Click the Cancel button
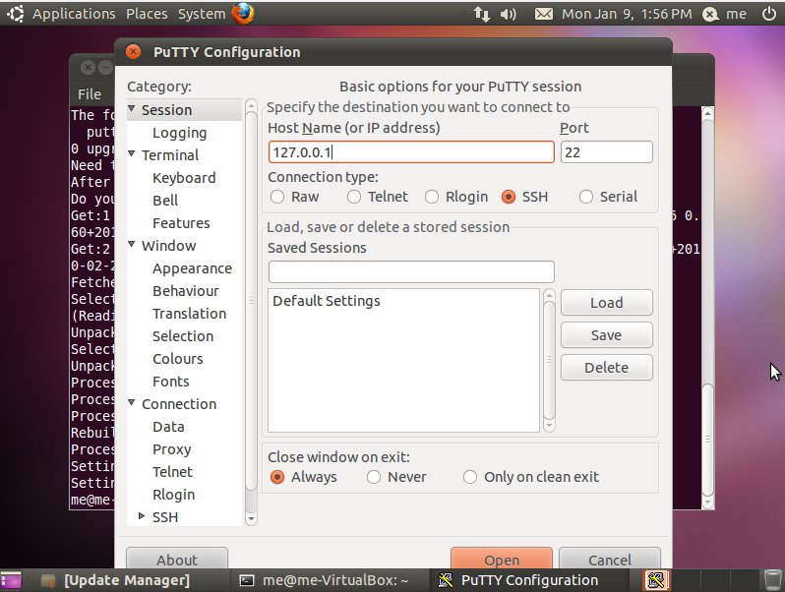Screen dimensions: 785x592 click(x=610, y=558)
